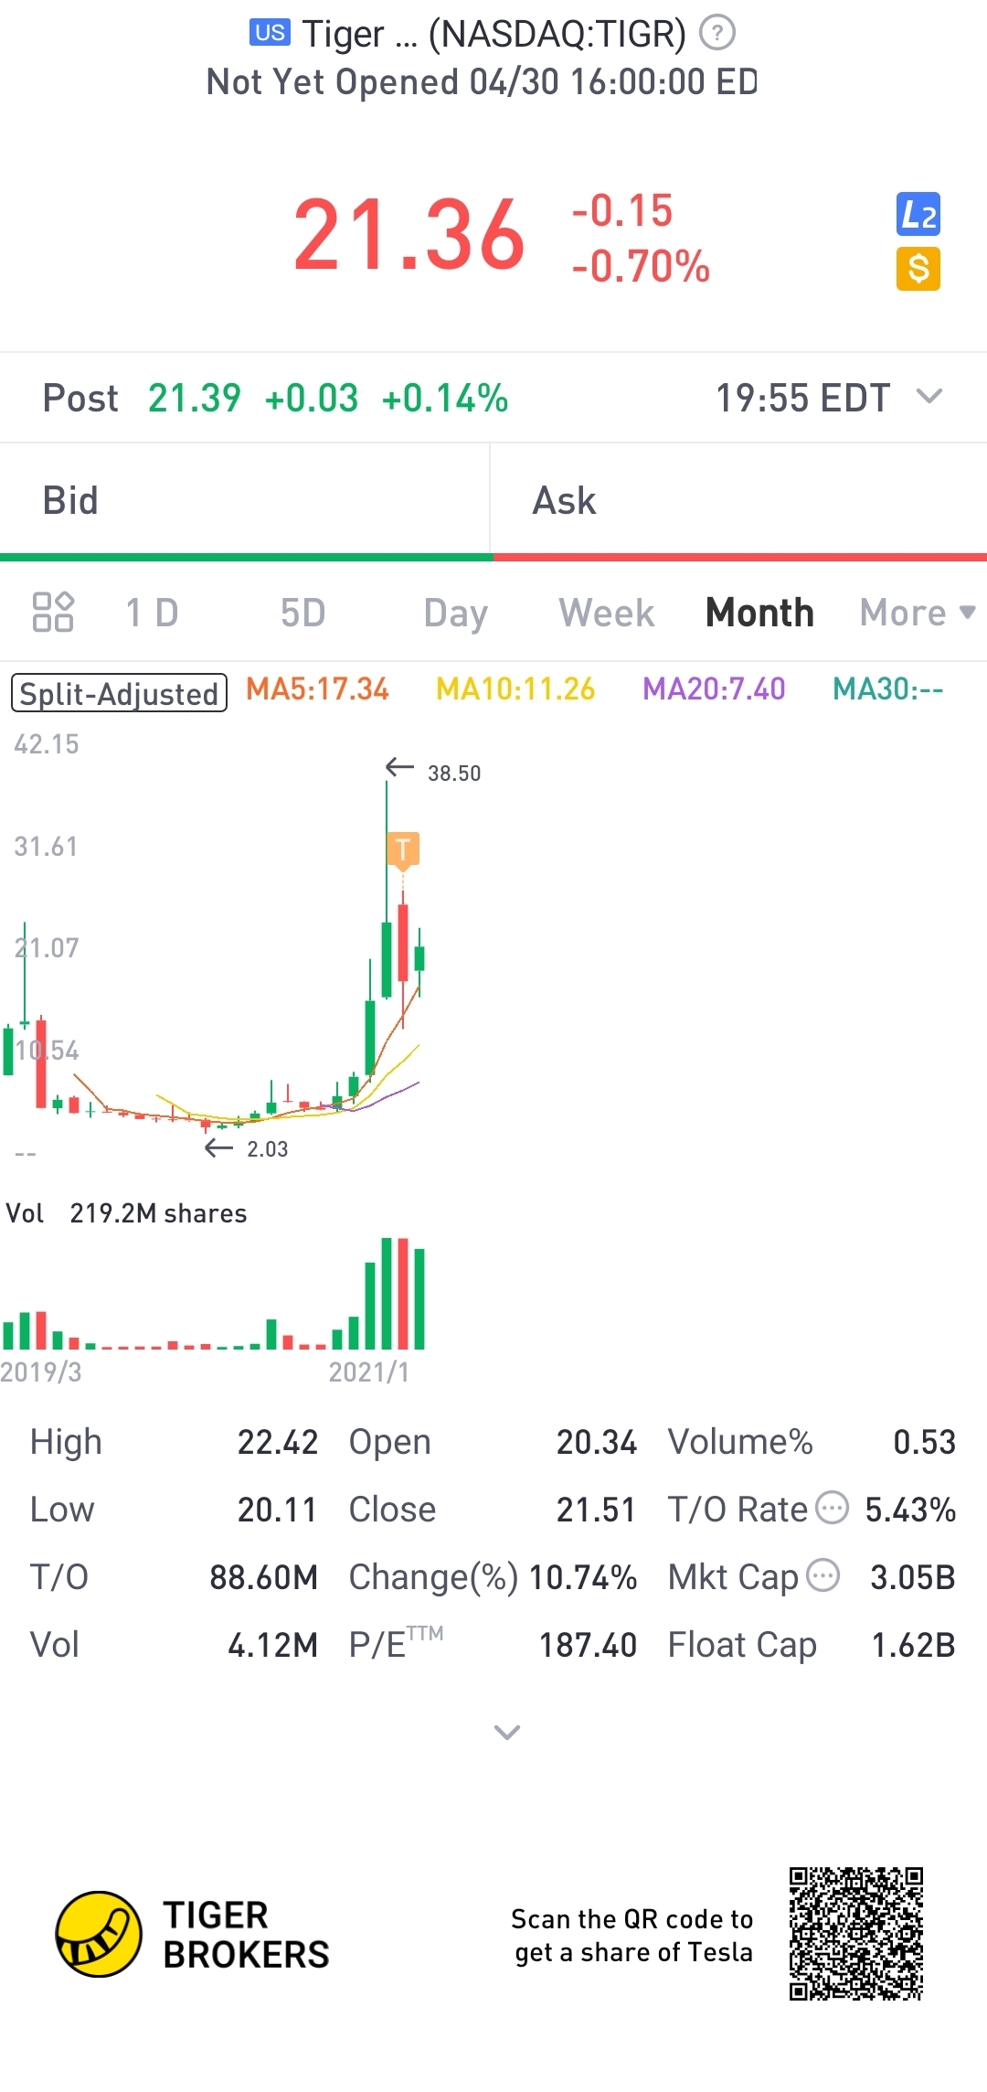Tap the T/O value 88.60M

(263, 1577)
